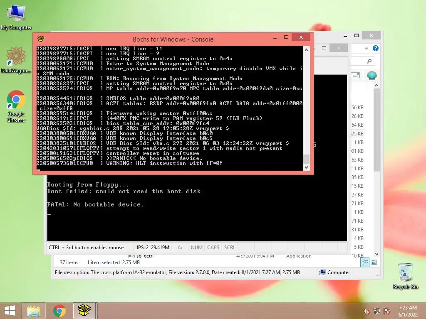Launch Google Chrome desktop shortcut

[x=16, y=106]
